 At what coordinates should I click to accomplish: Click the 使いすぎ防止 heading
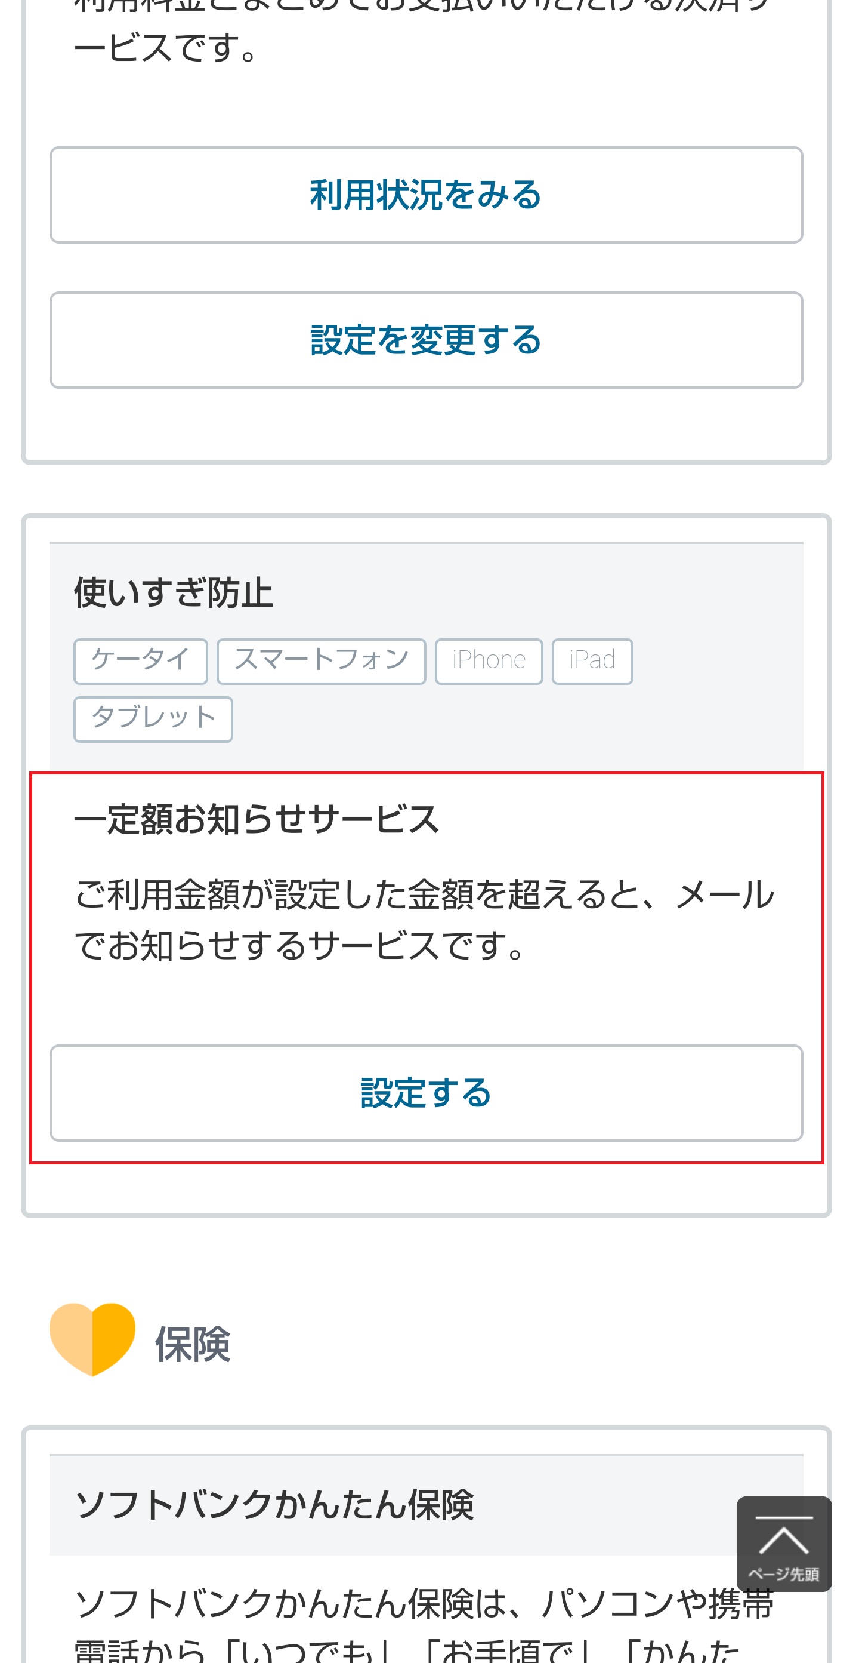pyautogui.click(x=174, y=592)
